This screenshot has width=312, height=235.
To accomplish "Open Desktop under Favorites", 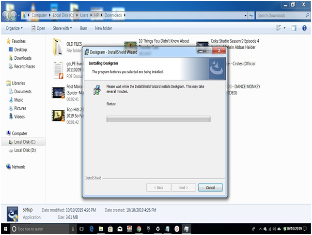I will click(x=20, y=50).
